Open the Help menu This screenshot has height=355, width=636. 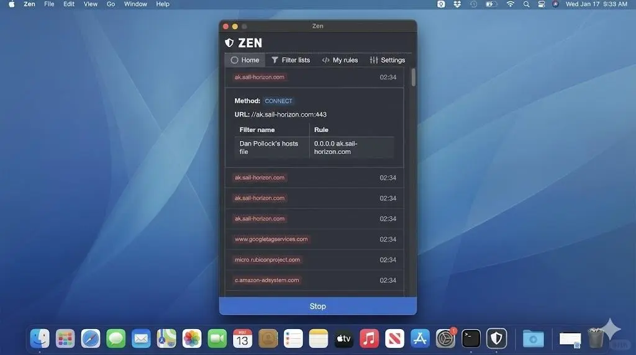tap(163, 4)
